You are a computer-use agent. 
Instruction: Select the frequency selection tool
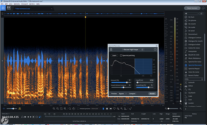(x=111, y=109)
